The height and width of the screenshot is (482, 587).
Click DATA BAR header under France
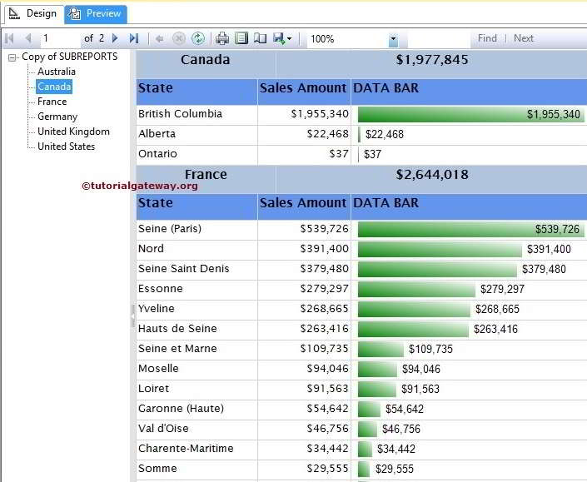coord(469,206)
